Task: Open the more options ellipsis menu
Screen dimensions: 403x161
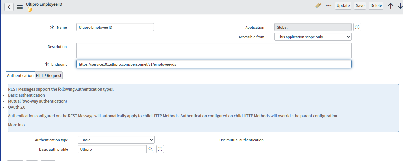Action: point(329,6)
